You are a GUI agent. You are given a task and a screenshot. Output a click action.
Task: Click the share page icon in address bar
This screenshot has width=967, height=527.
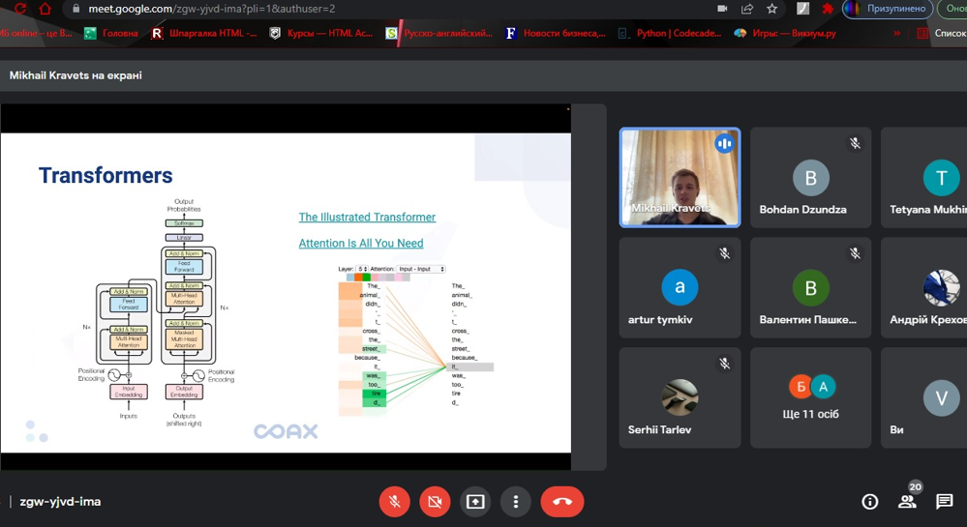pyautogui.click(x=746, y=9)
